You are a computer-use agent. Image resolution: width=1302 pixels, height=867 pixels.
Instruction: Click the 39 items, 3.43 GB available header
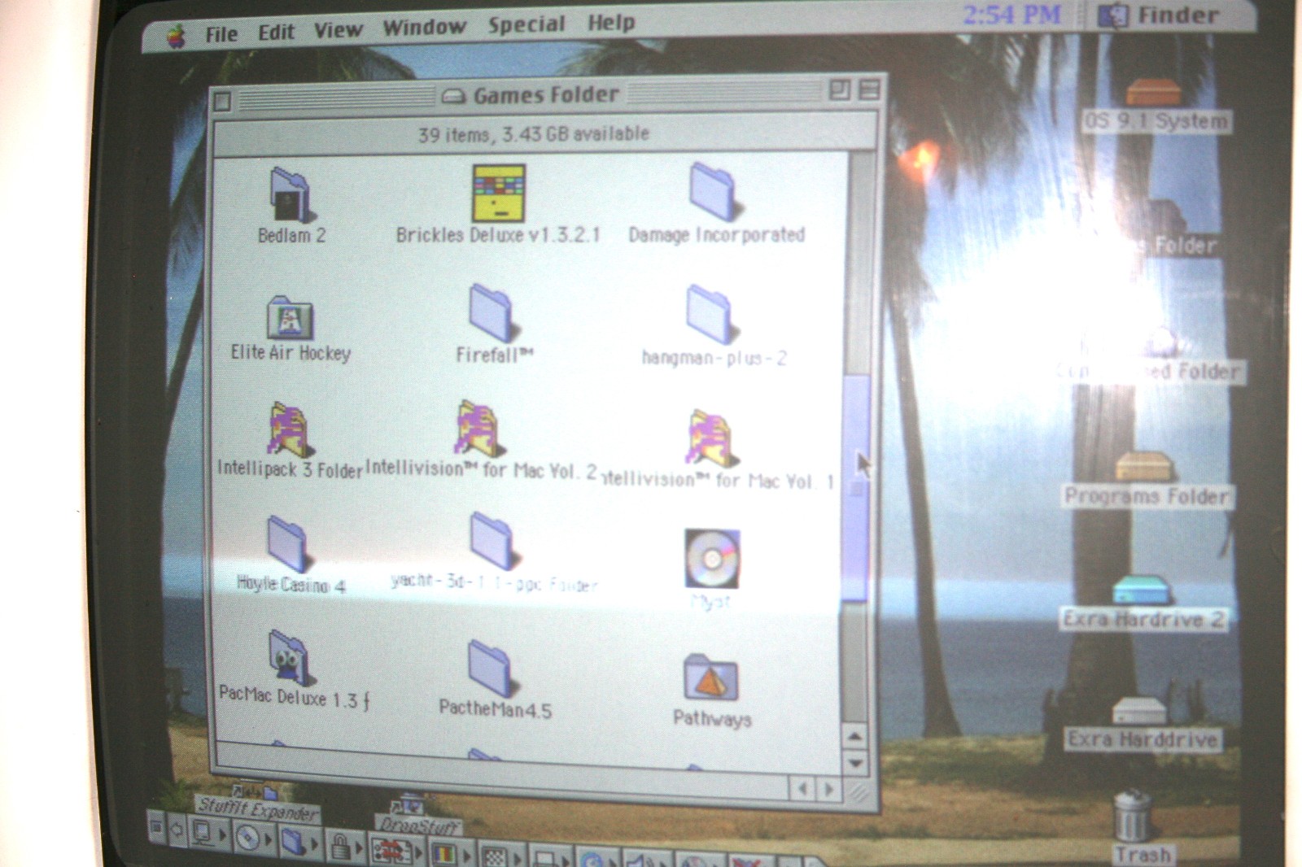tap(534, 134)
